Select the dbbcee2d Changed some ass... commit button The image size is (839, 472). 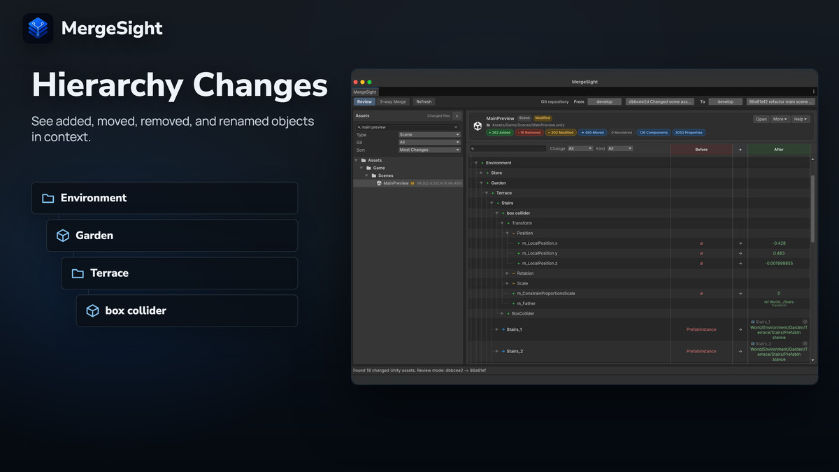click(x=660, y=101)
